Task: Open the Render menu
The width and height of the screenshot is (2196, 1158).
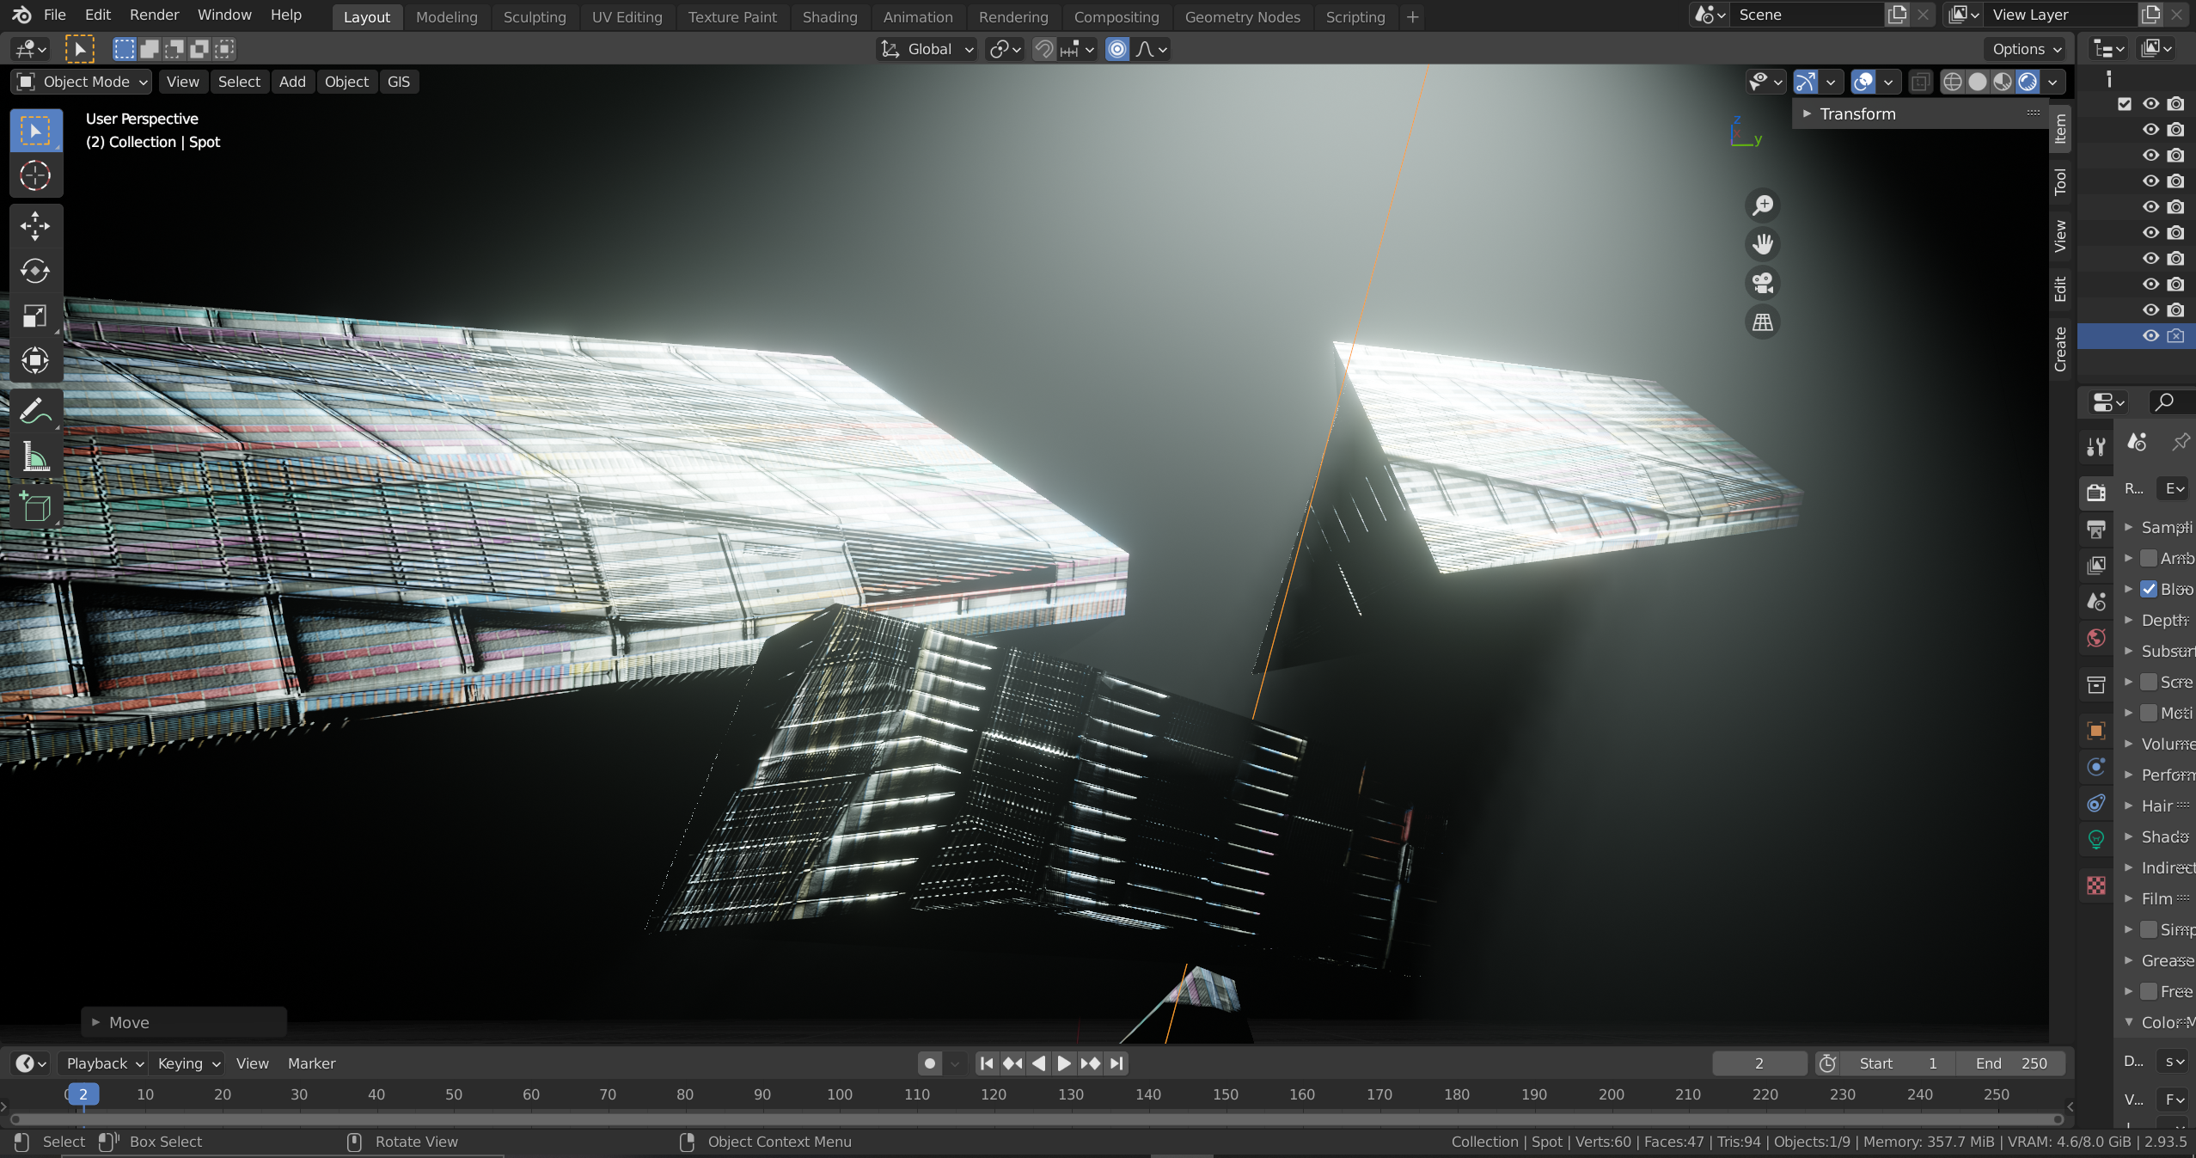Action: [154, 15]
